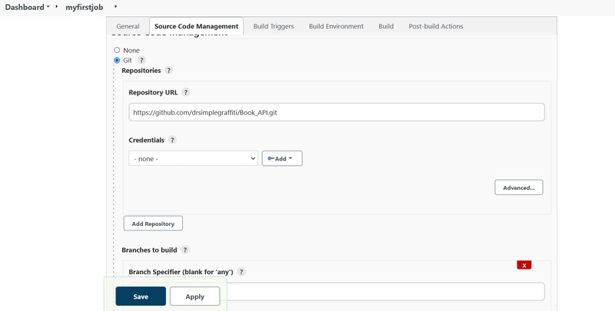Select the None radio button
The height and width of the screenshot is (311, 615).
[117, 50]
